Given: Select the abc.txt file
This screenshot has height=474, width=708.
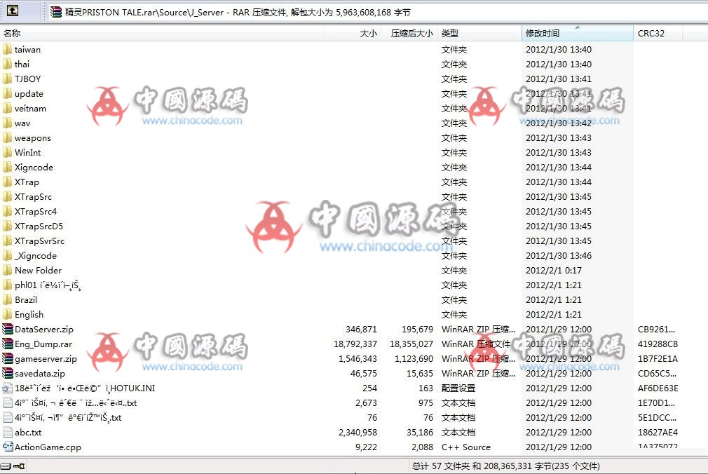Looking at the screenshot, I should [x=29, y=432].
